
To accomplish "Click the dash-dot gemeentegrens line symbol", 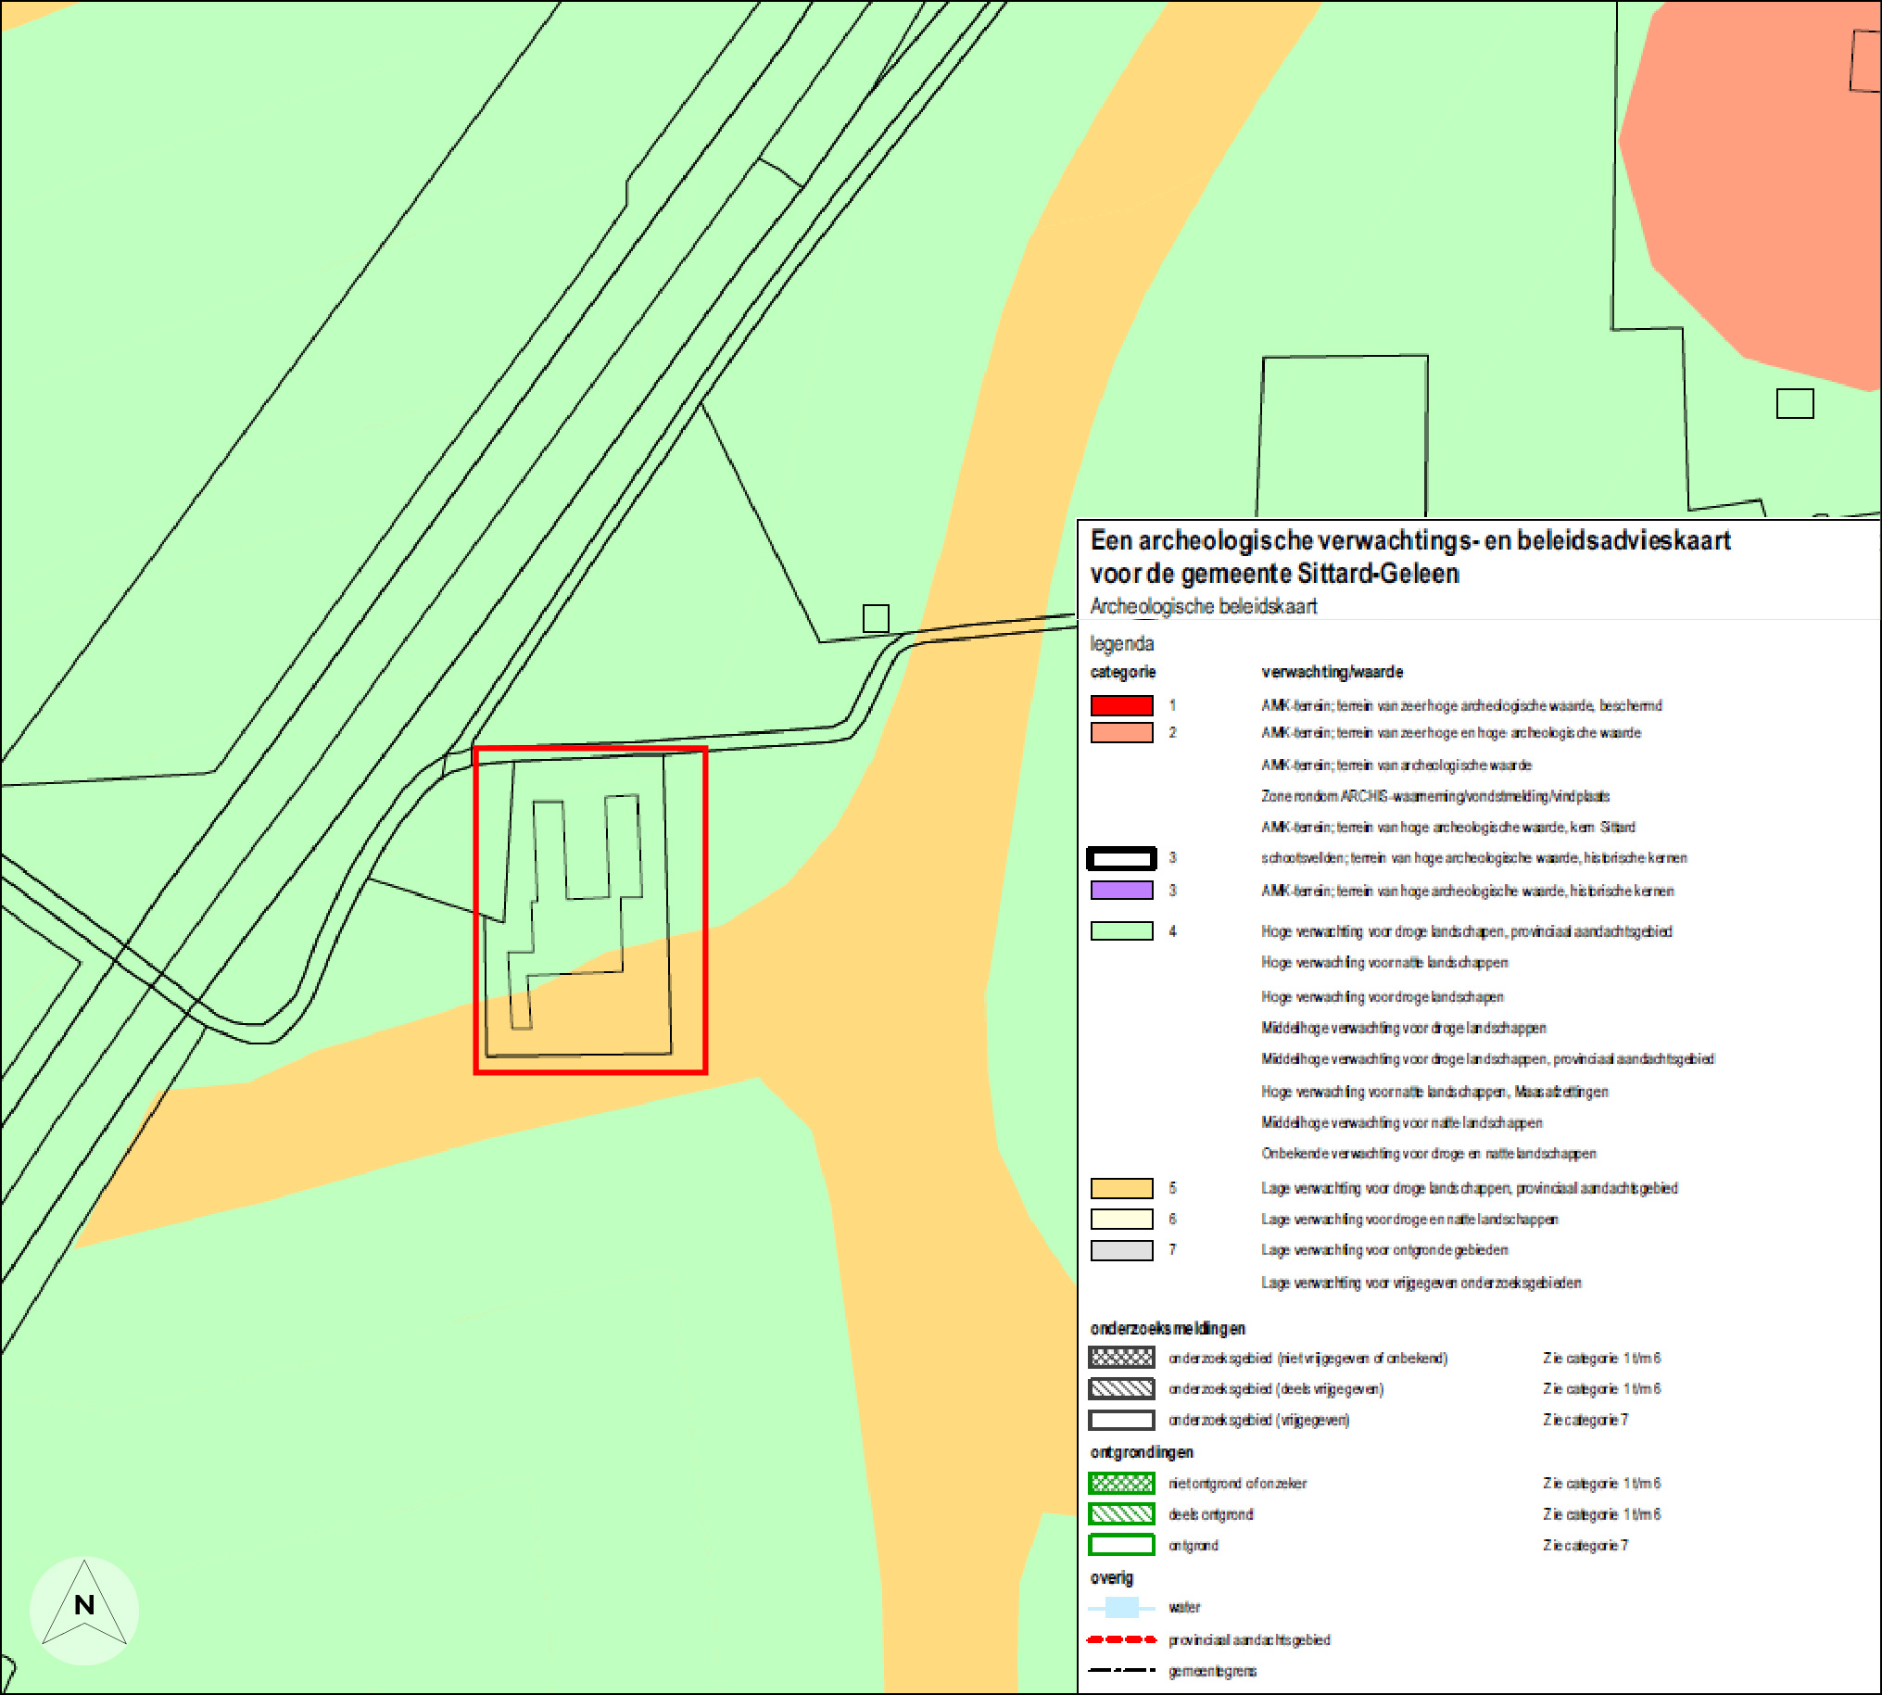I will [1121, 1670].
